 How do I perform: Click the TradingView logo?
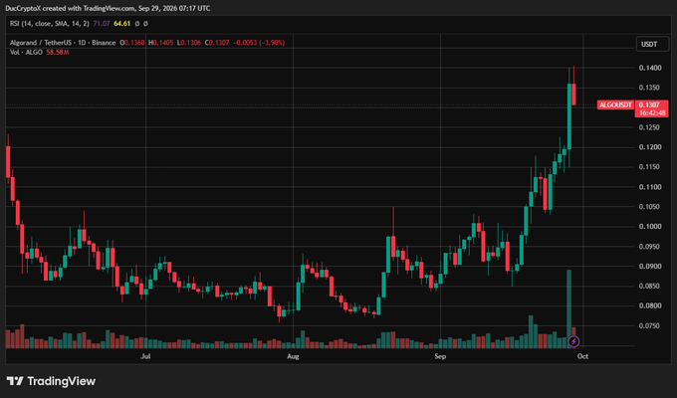point(51,381)
